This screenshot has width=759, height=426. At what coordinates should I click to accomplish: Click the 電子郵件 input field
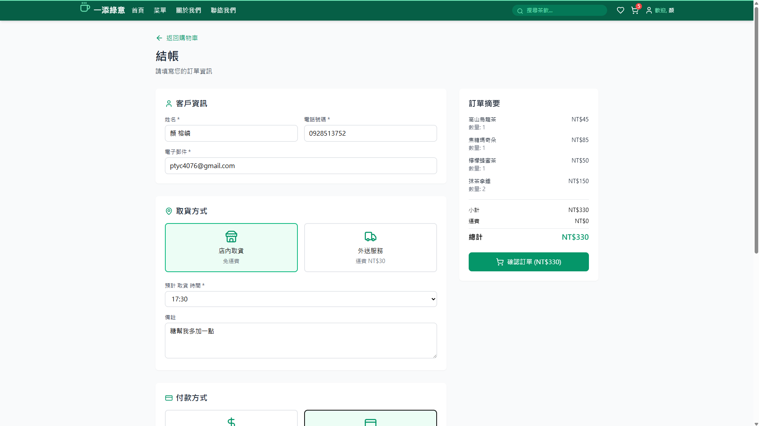coord(301,166)
